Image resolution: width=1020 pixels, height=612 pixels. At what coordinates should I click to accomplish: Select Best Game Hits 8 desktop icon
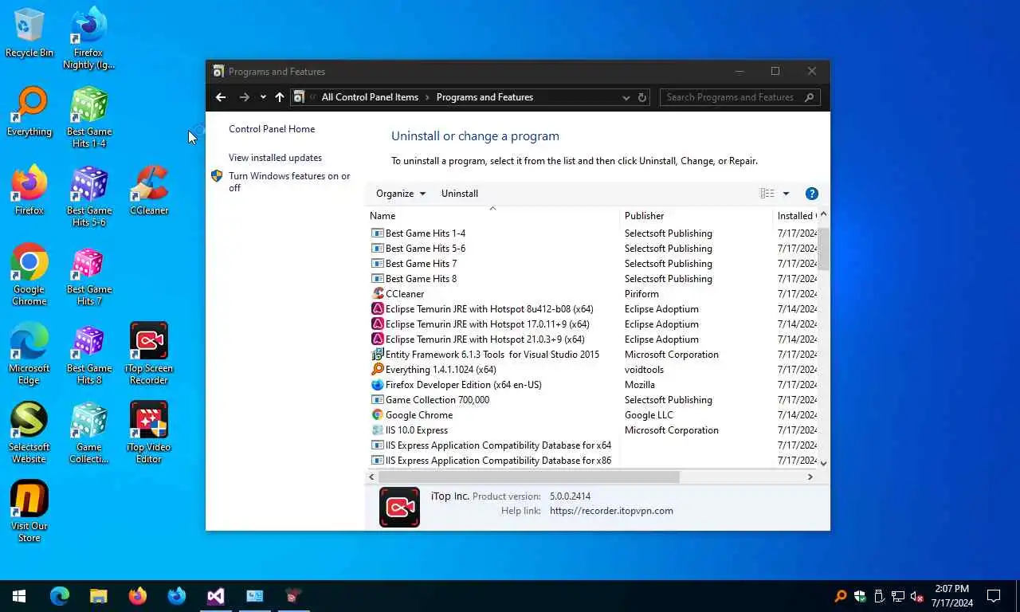click(x=88, y=354)
